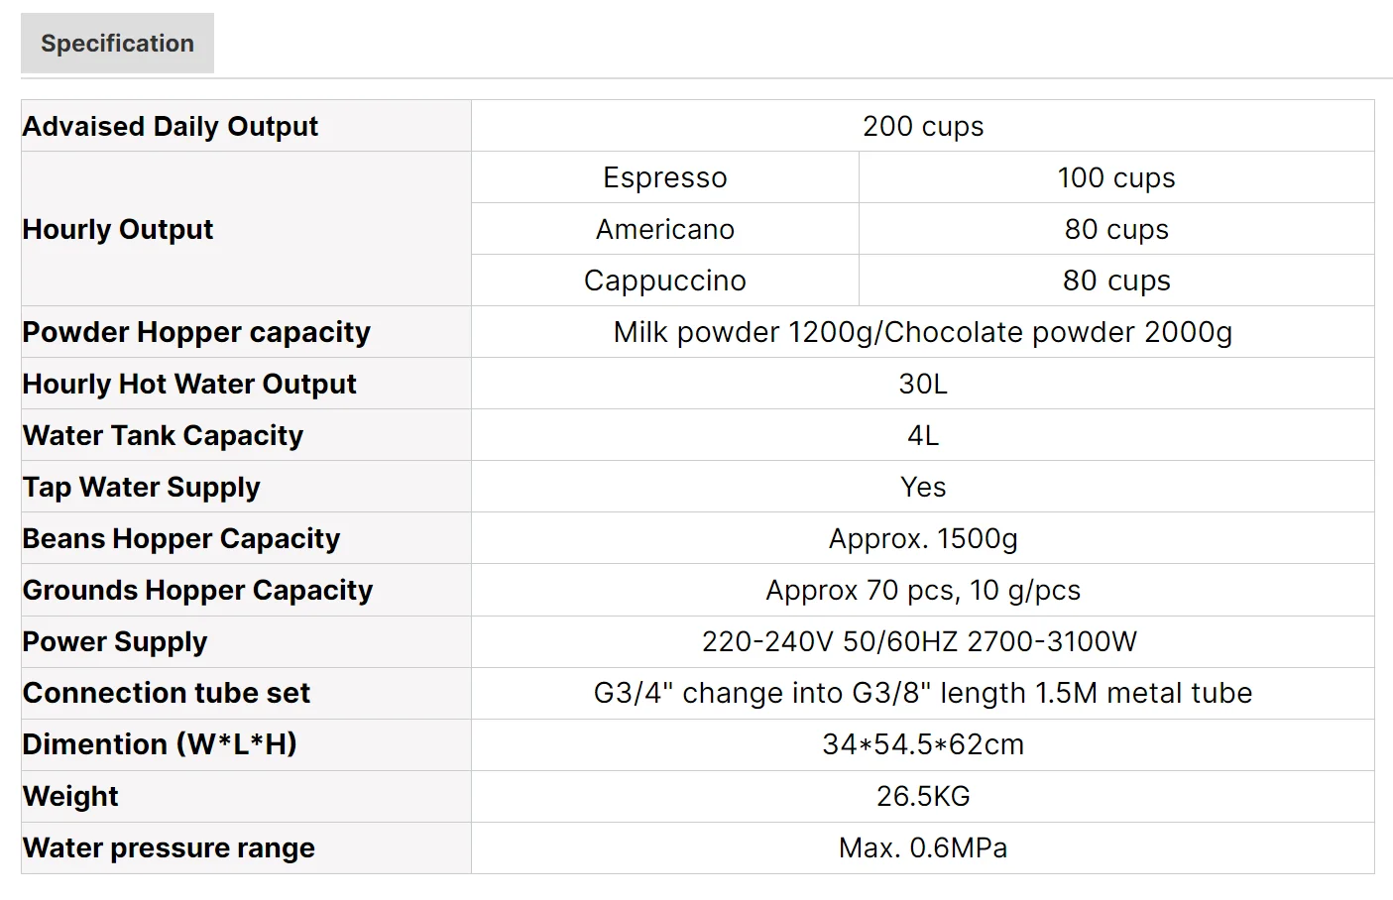Click the 26.5KG weight value
Image resolution: width=1393 pixels, height=900 pixels.
(x=922, y=797)
